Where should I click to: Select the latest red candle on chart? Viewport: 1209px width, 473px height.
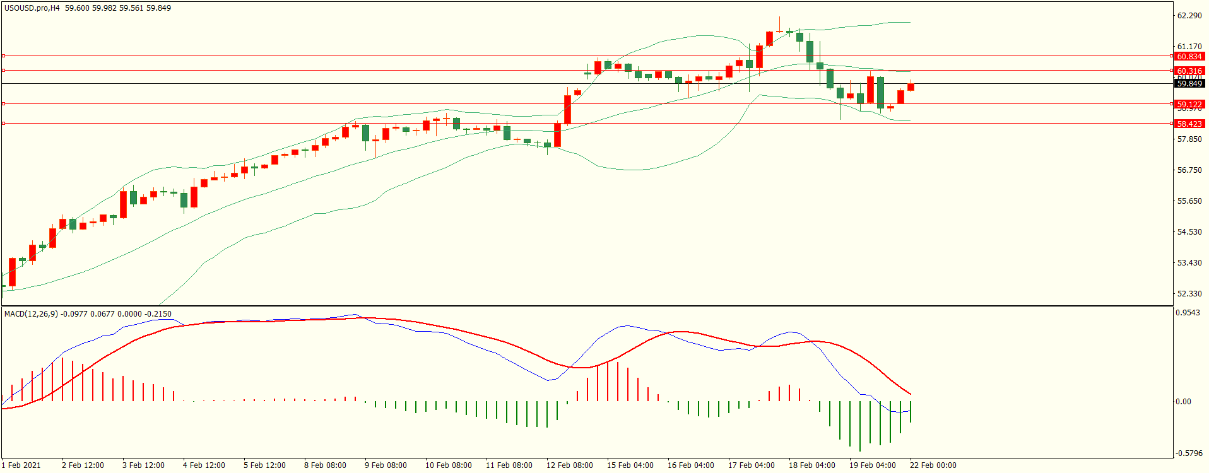(911, 87)
